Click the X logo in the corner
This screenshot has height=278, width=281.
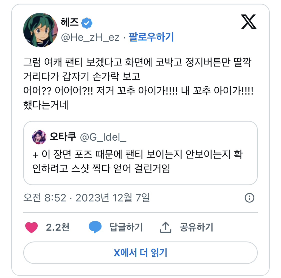point(249,22)
